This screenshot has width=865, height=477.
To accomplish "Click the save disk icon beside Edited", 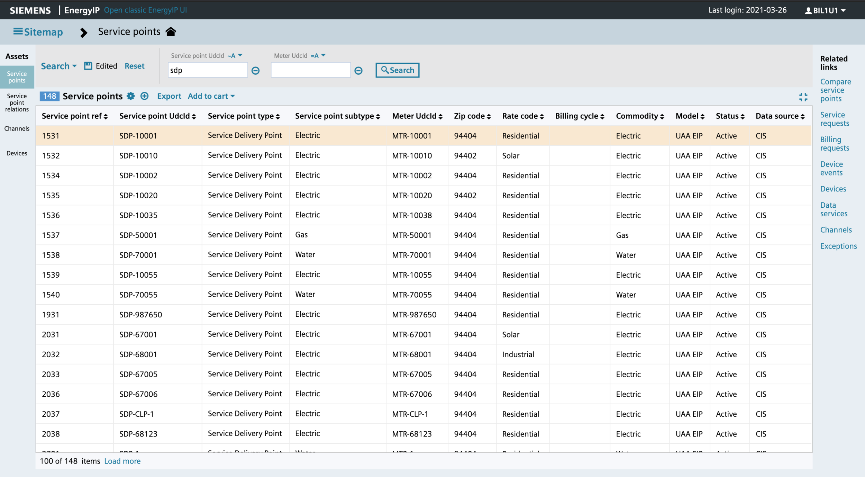I will pyautogui.click(x=88, y=66).
